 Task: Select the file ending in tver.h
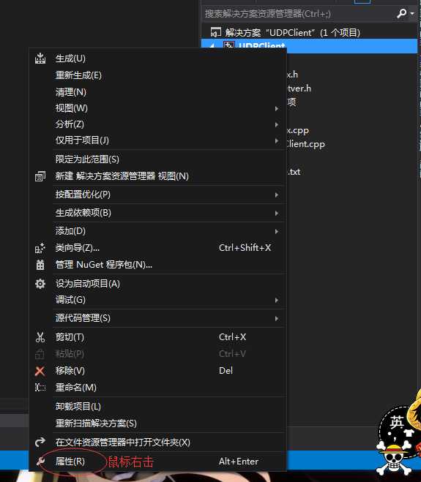tap(299, 89)
